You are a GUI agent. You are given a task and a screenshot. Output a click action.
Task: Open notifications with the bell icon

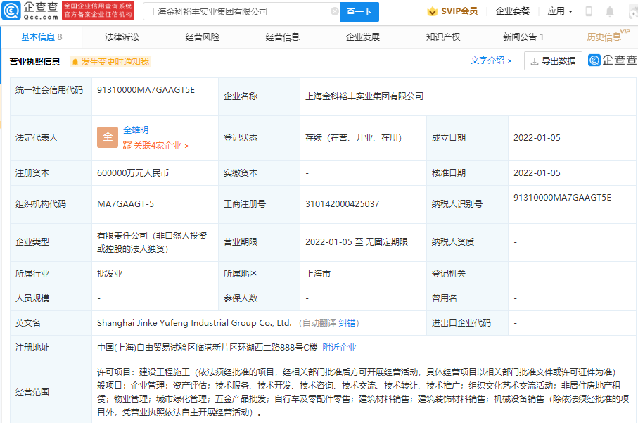pyautogui.click(x=609, y=11)
